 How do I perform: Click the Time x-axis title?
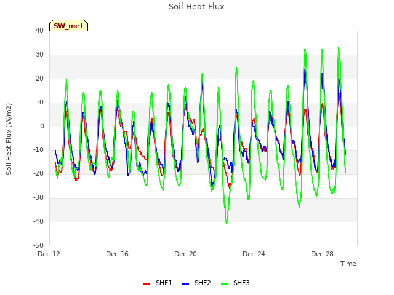348,264
